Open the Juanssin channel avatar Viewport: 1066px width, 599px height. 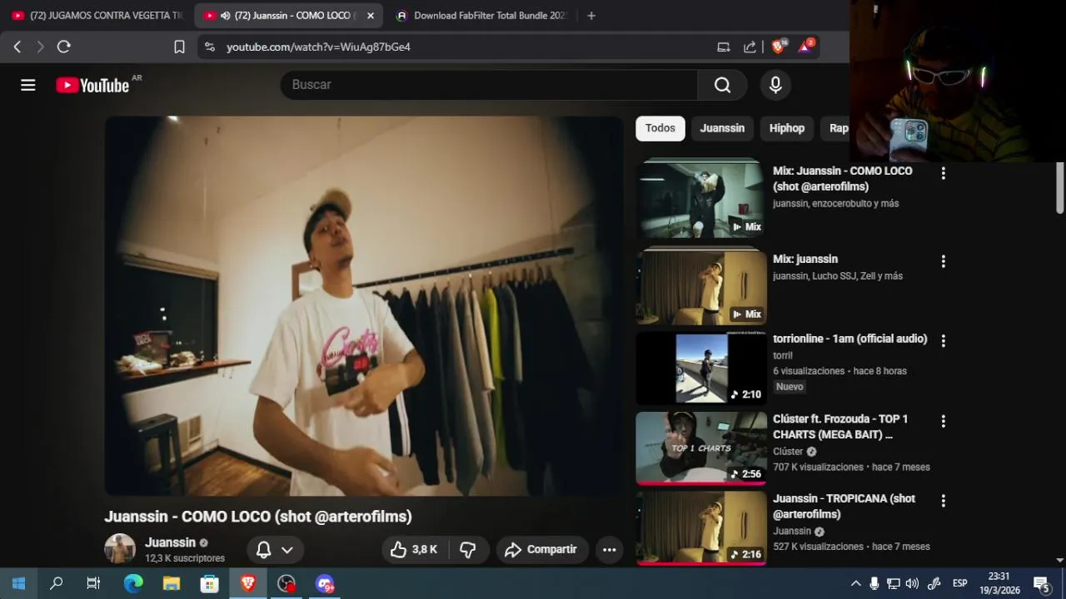pos(120,549)
